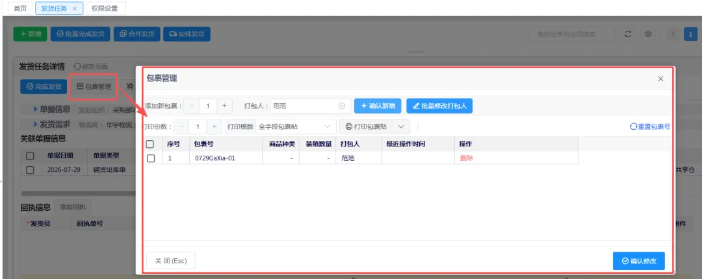Decrease 打印份数 with minus button
This screenshot has height=279, width=702.
pyautogui.click(x=182, y=127)
